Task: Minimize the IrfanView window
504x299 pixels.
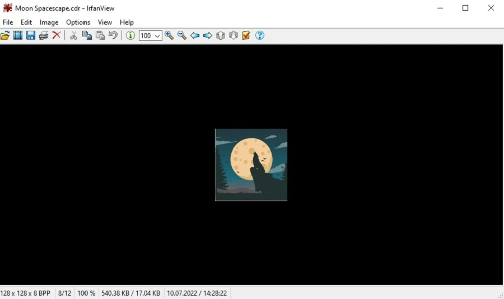Action: tap(440, 8)
